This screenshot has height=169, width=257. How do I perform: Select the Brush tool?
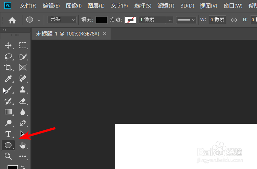tap(9, 90)
